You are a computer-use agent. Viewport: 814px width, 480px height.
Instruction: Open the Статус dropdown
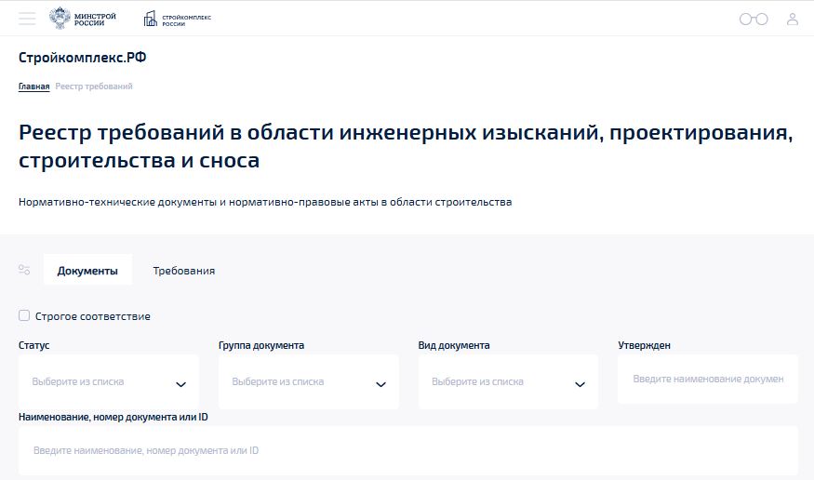tap(109, 382)
